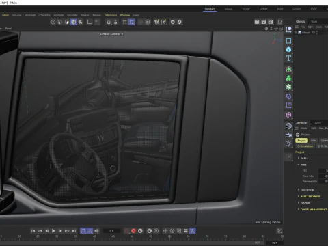
Task: Add a Cube primitive object
Action: pos(288,49)
